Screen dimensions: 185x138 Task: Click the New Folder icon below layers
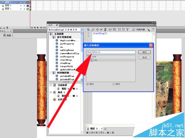click(x=4, y=28)
